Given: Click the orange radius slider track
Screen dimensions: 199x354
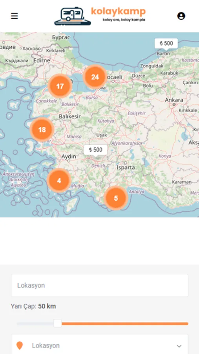Looking at the screenshot, I should pos(125,324).
